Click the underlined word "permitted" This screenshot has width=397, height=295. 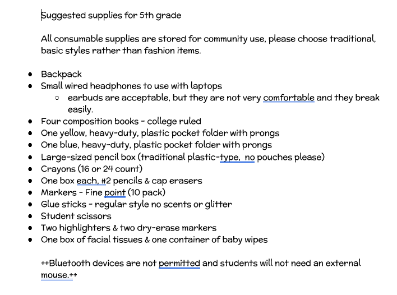pyautogui.click(x=179, y=263)
